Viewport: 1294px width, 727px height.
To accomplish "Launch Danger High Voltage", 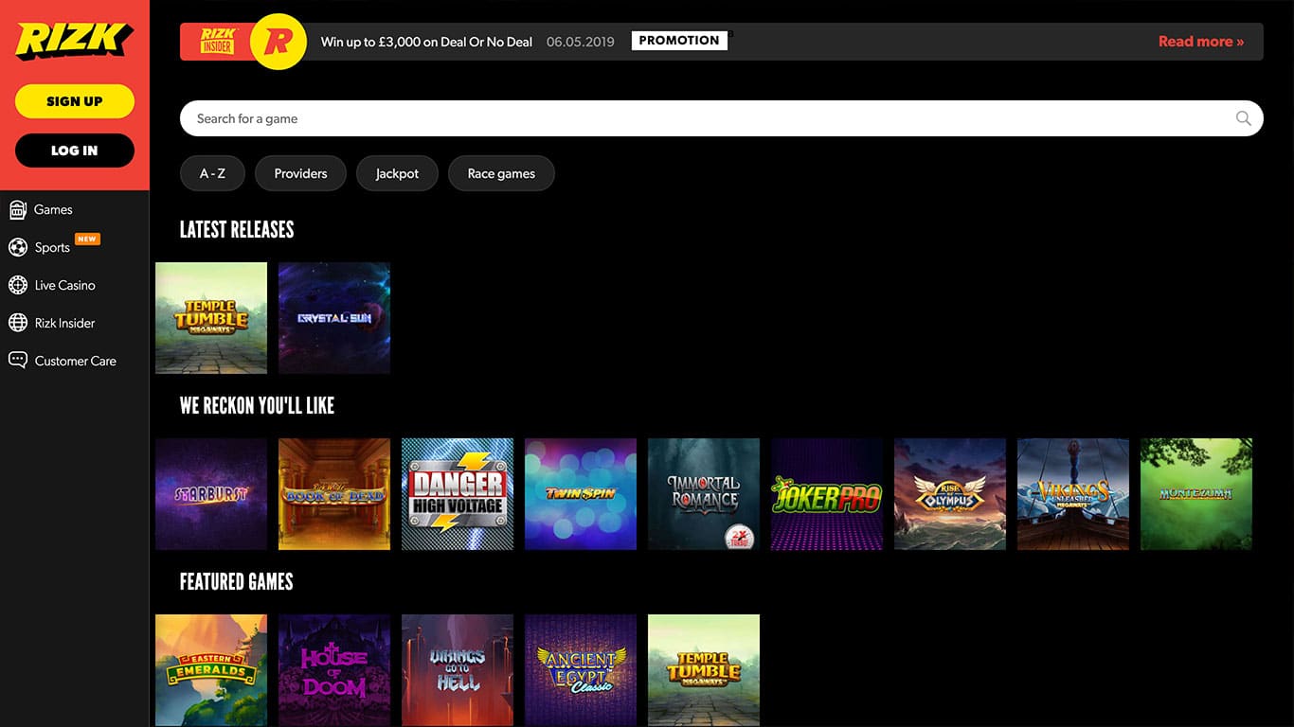I will click(458, 494).
